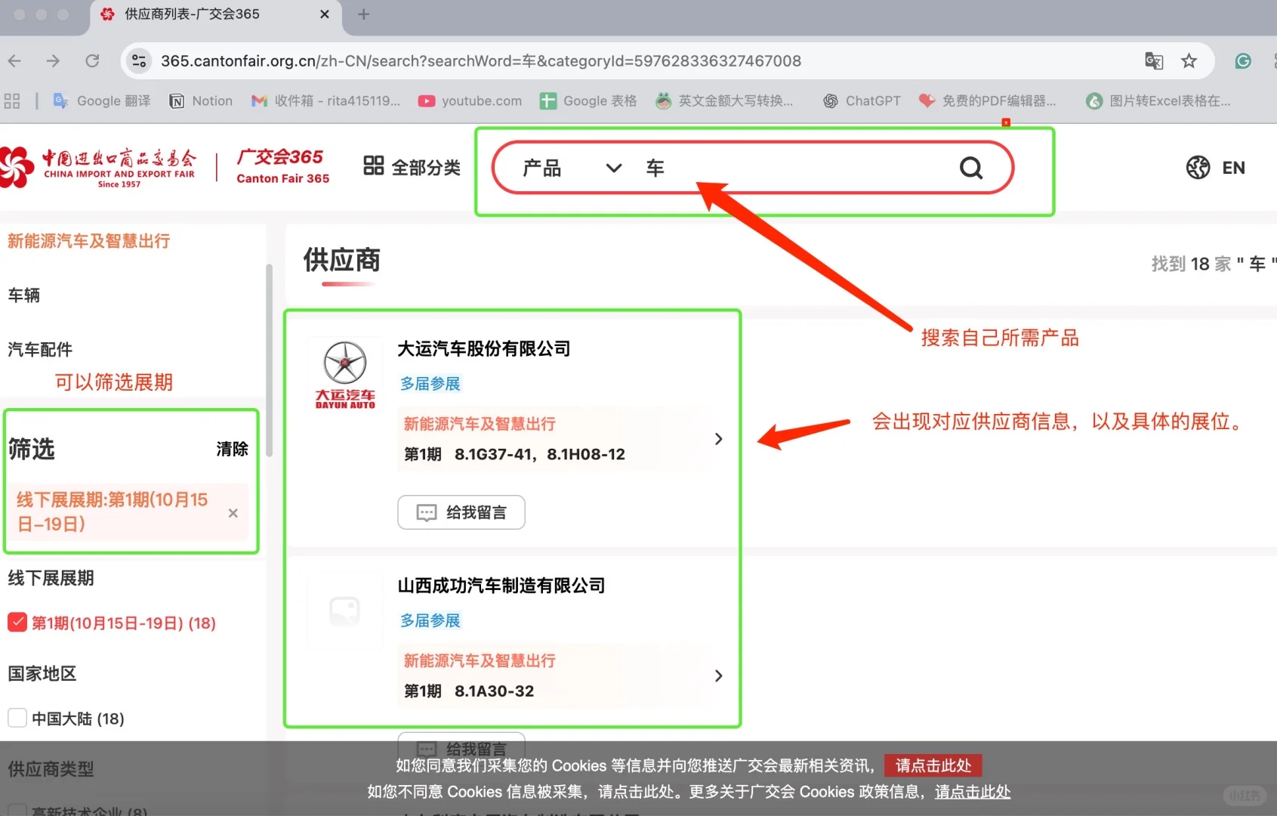Click the China Import and Export Fair logo
Viewport: 1277px width, 816px height.
pos(98,167)
